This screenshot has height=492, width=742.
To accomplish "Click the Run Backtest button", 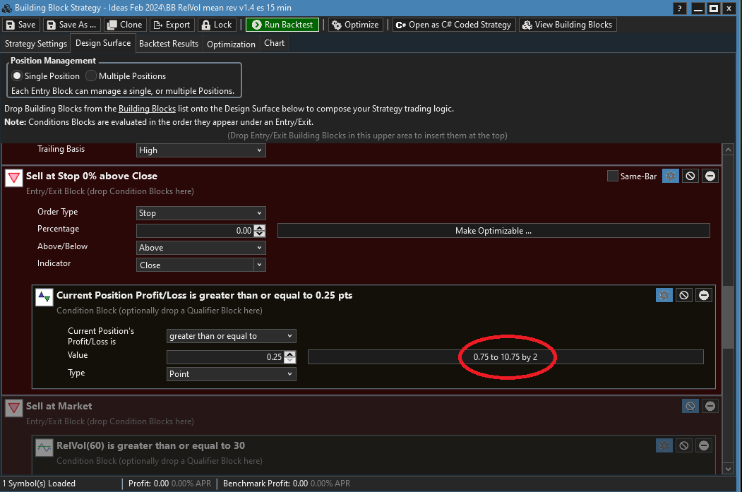I will pos(282,25).
